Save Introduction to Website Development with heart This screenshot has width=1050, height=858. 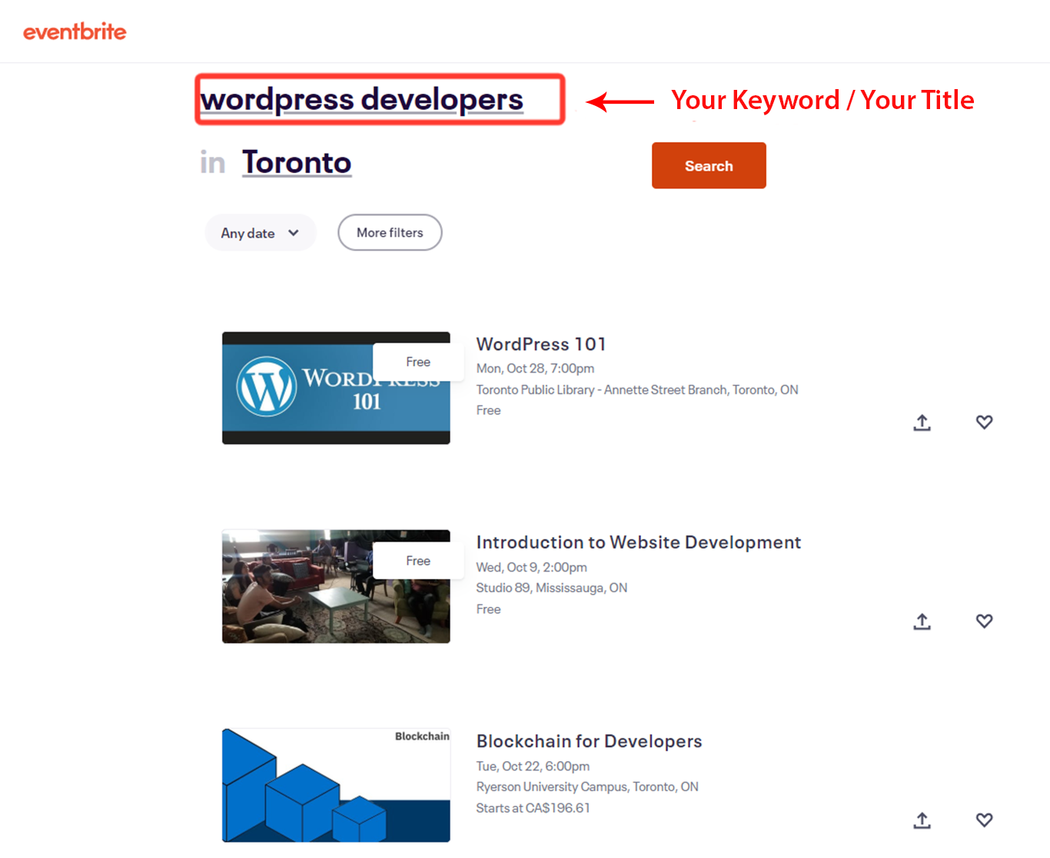[984, 621]
